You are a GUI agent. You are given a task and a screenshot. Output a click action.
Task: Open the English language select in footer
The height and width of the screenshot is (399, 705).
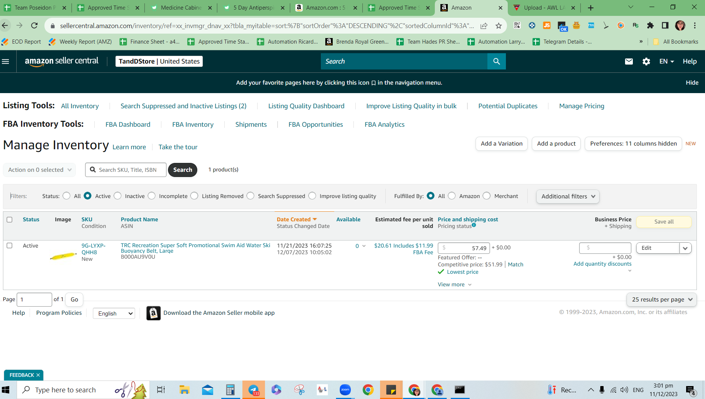click(114, 313)
